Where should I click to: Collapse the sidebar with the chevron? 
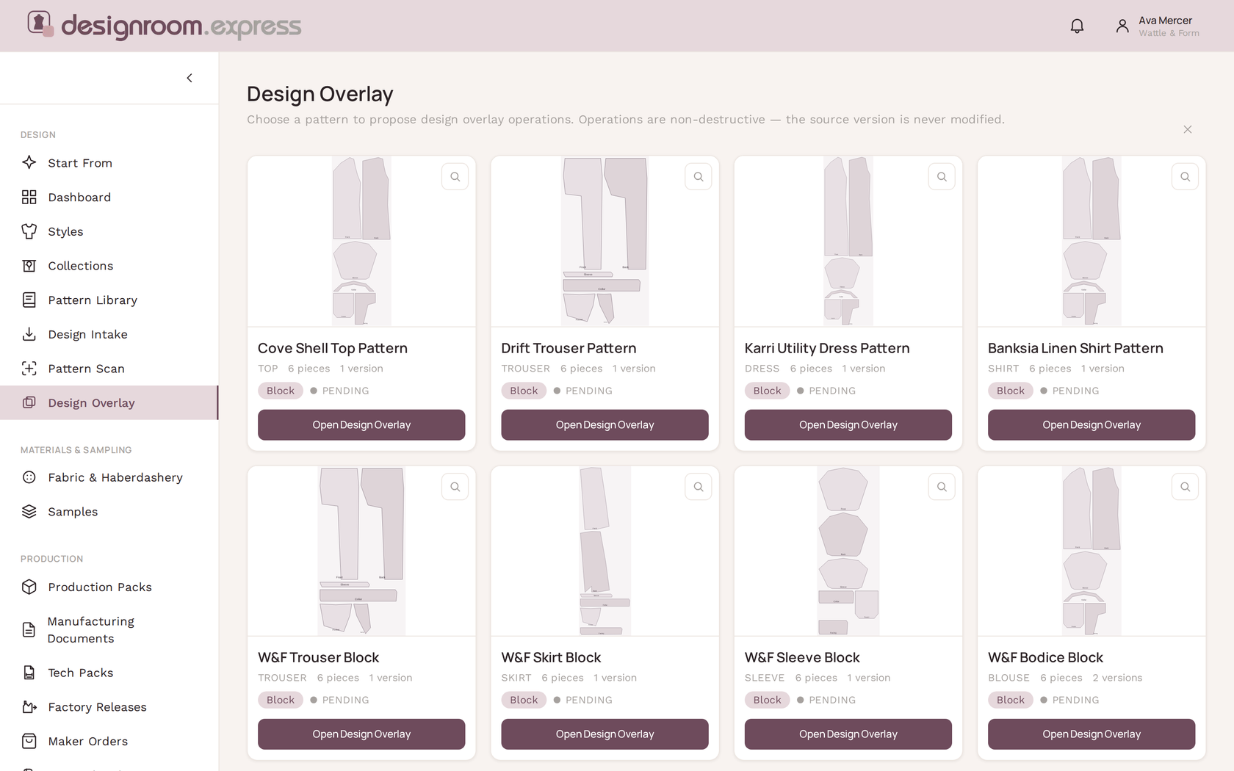[190, 78]
